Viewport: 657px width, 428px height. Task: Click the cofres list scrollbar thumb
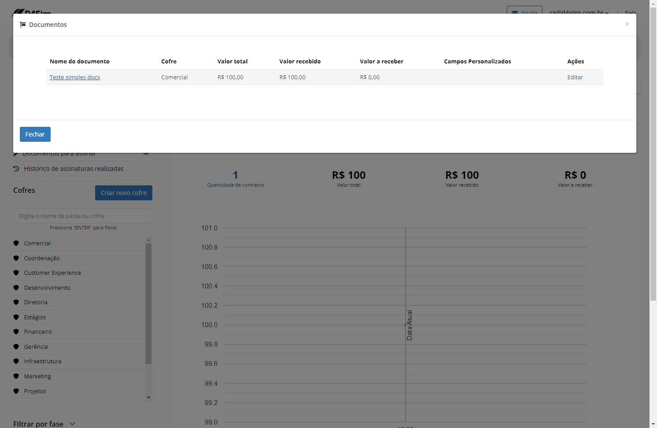[x=148, y=303]
